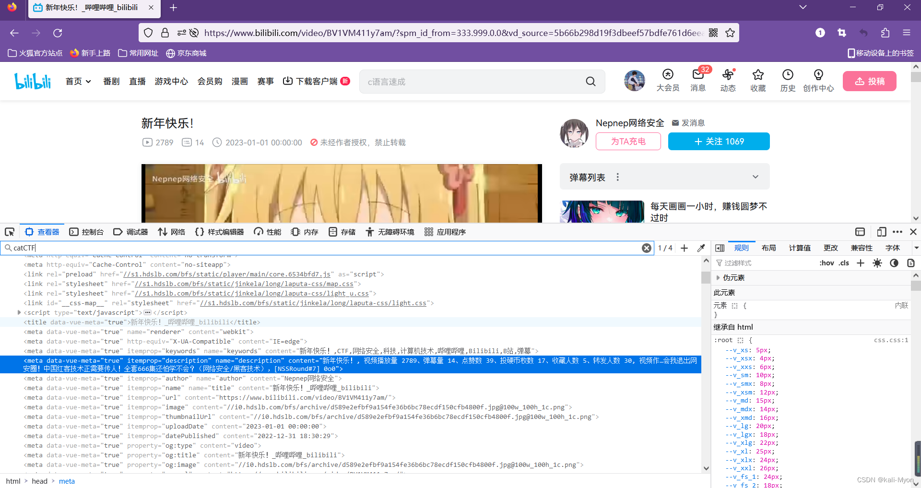Expand the 伪元素 section in the Rules panel

(718, 277)
